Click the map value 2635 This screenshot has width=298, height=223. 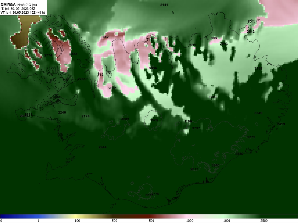[112, 88]
